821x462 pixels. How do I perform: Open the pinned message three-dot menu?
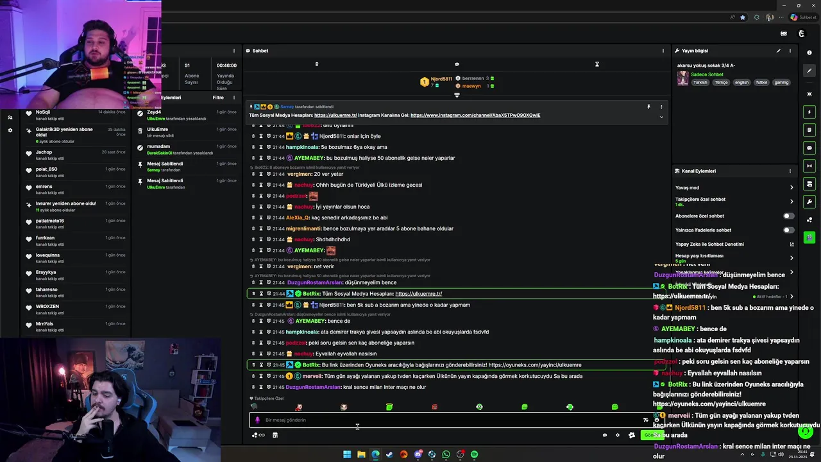coord(661,107)
